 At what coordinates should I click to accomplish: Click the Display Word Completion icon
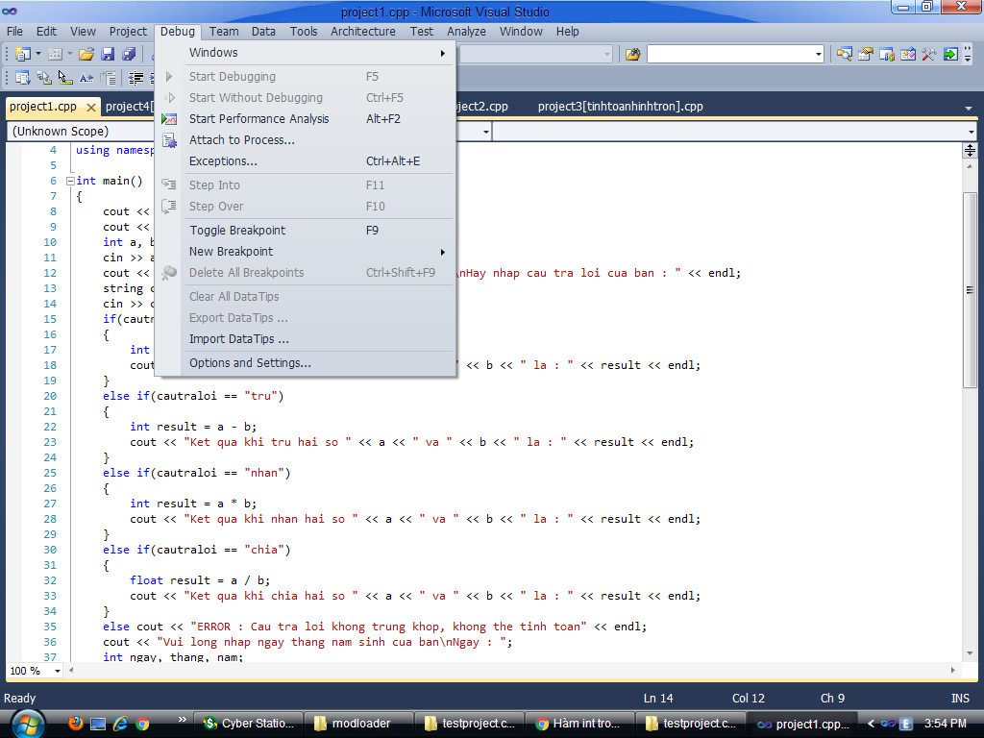click(86, 78)
